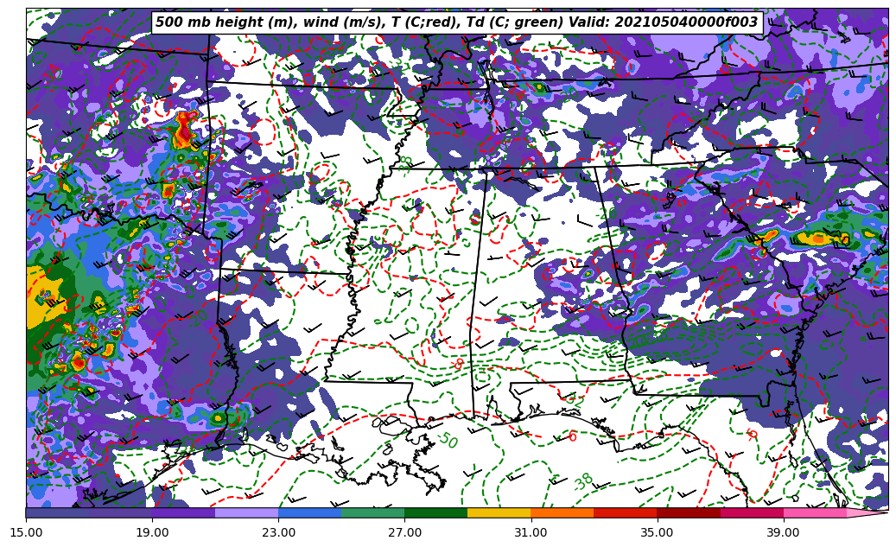Pick the dark red colorbar segment right of 35.00
Viewport: 896px width, 547px height.
coord(689,513)
